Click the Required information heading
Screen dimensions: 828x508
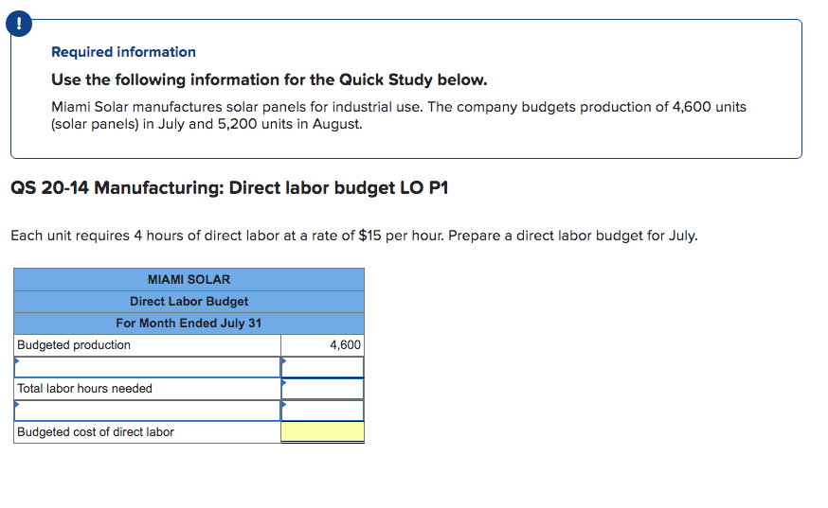[x=123, y=52]
